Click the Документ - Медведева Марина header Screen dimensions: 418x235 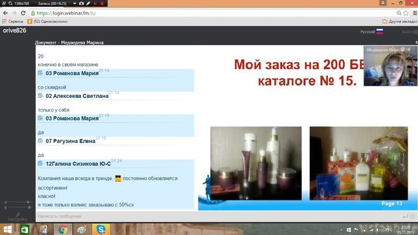69,42
